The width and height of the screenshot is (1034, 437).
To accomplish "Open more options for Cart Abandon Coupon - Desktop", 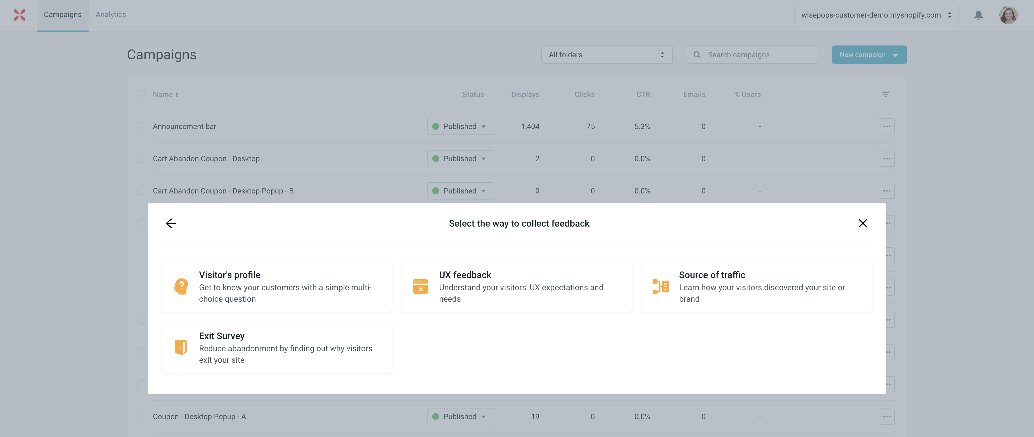I will click(886, 159).
